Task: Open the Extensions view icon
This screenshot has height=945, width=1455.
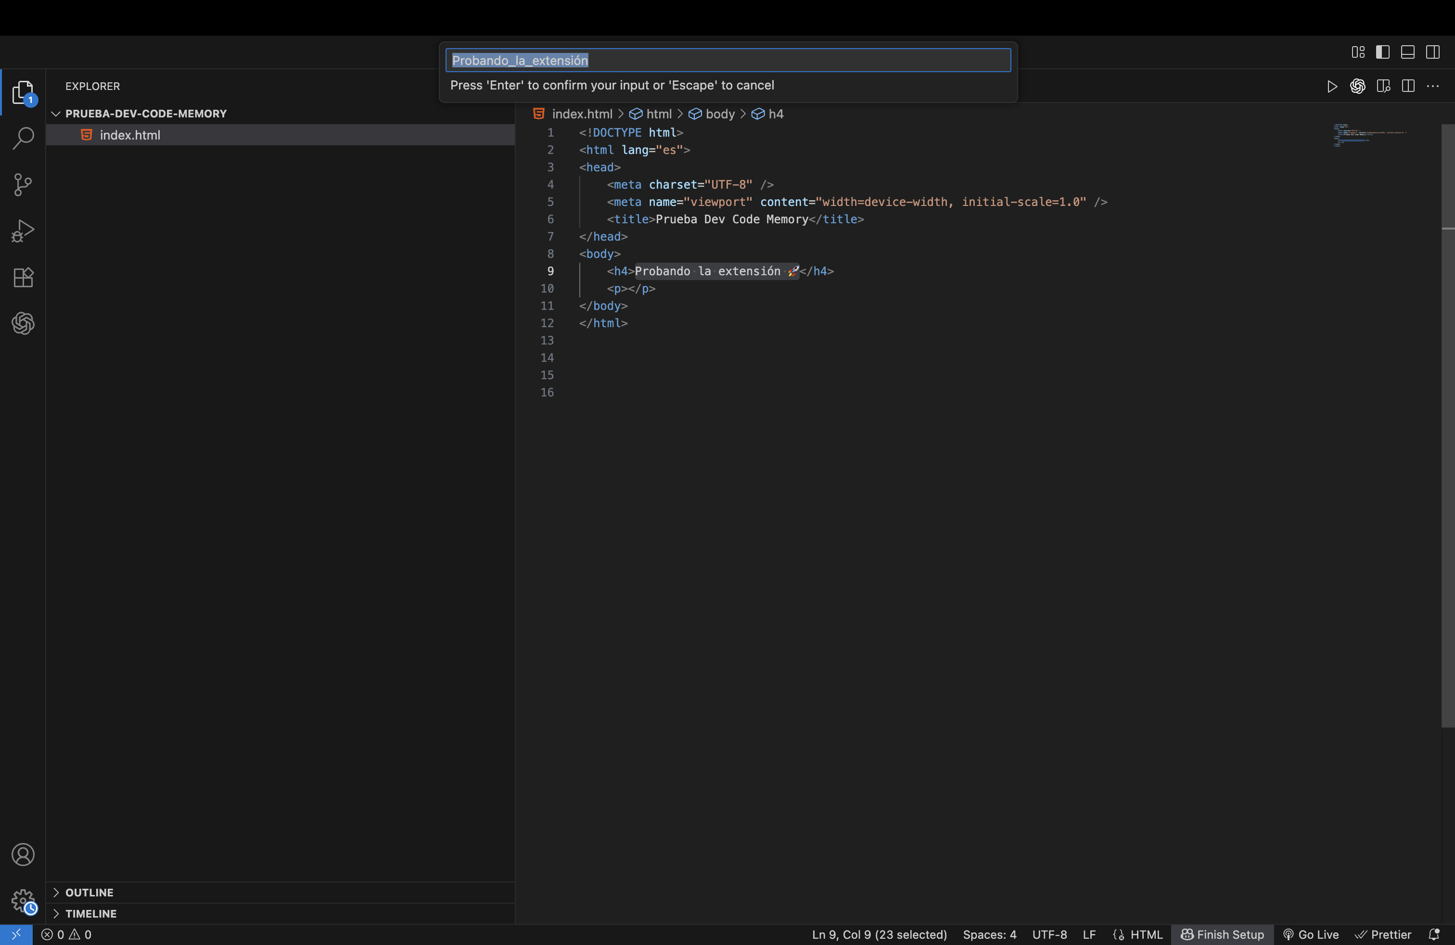Action: coord(23,278)
